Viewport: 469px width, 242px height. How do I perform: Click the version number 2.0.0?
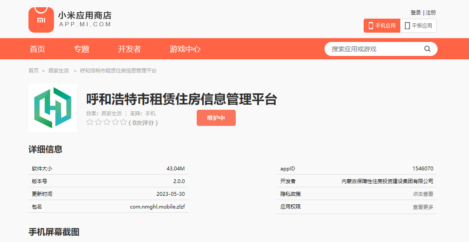pos(179,181)
